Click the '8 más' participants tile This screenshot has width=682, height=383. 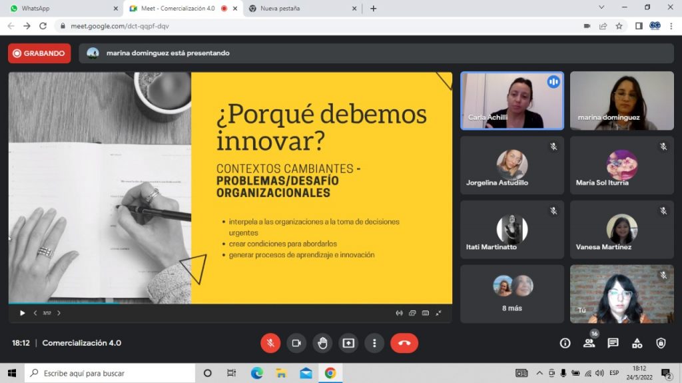[x=511, y=293]
